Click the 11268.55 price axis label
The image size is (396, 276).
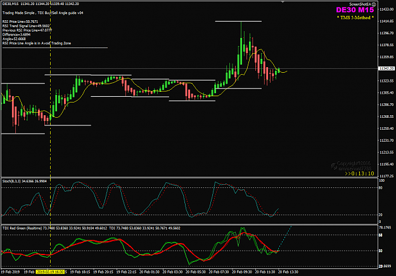[x=386, y=116]
